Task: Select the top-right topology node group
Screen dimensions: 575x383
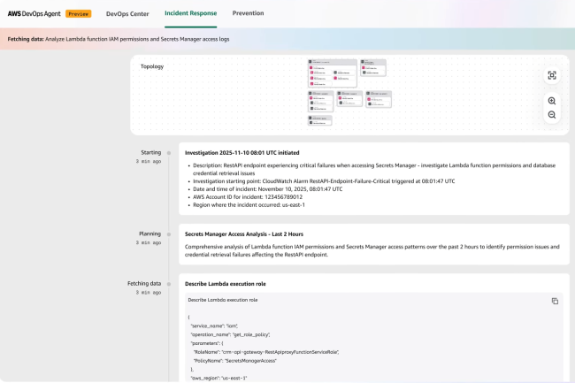Action: pyautogui.click(x=372, y=69)
